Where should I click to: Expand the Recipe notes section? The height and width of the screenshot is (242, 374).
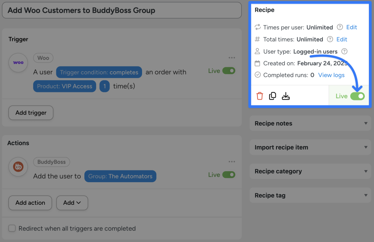310,123
